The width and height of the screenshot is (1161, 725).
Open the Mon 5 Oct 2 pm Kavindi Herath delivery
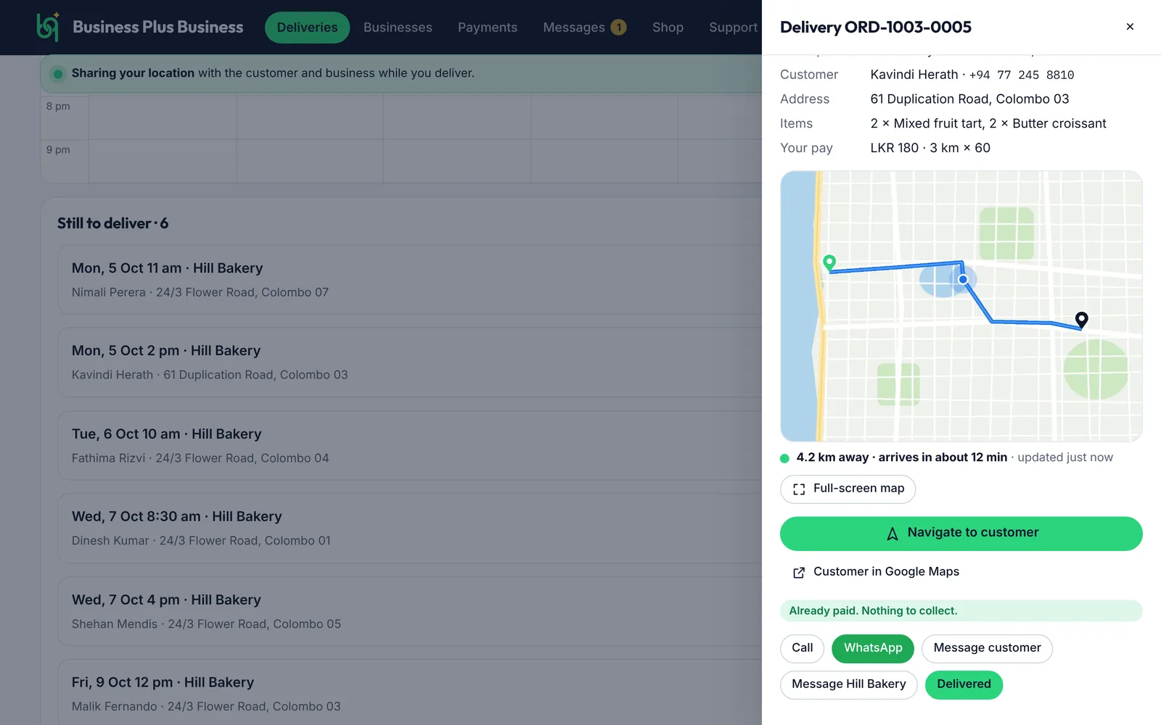coord(409,362)
